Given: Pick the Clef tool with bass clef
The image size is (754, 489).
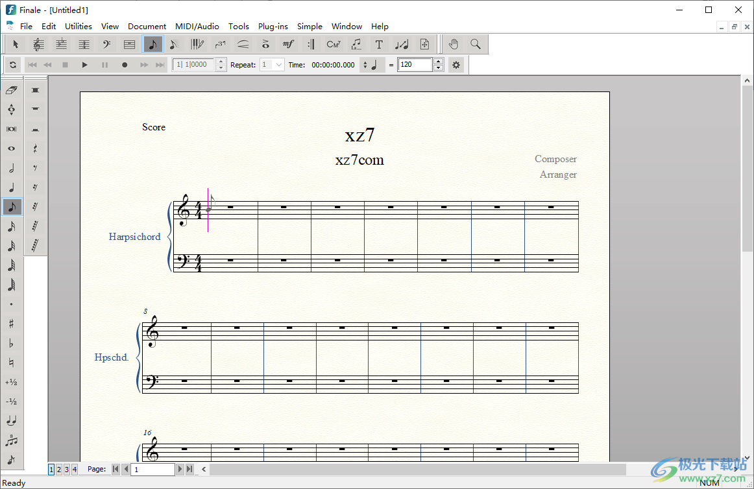Looking at the screenshot, I should 106,44.
